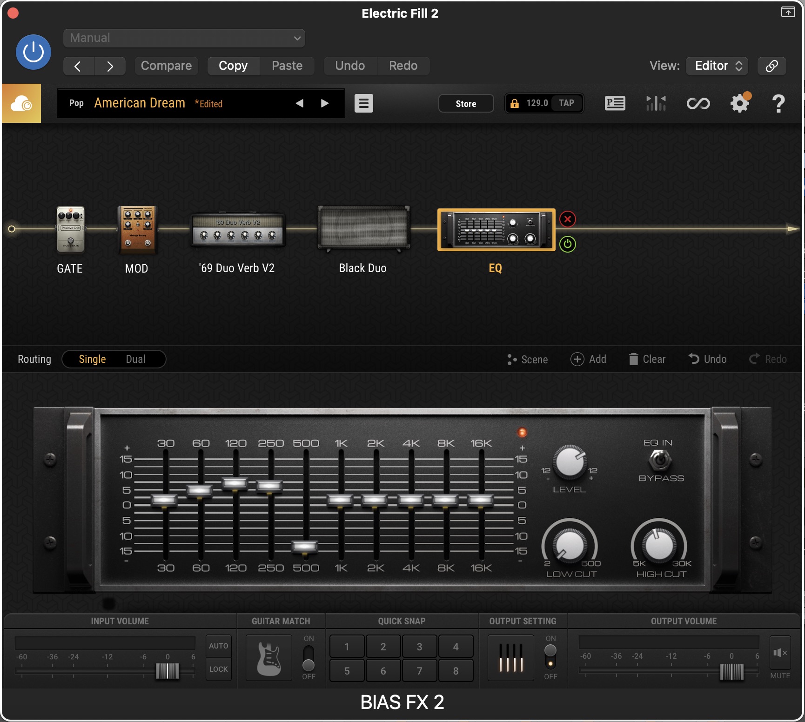Screen dimensions: 805x722
Task: Go to previous preset with left chevron
Action: pyautogui.click(x=78, y=66)
